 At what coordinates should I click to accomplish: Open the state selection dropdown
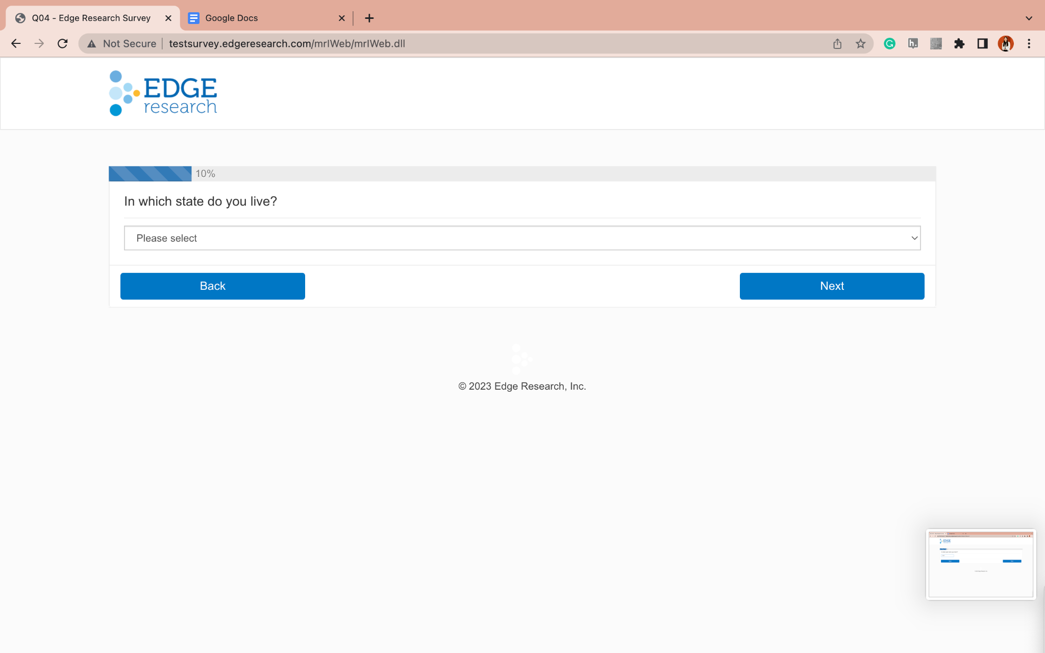coord(521,238)
